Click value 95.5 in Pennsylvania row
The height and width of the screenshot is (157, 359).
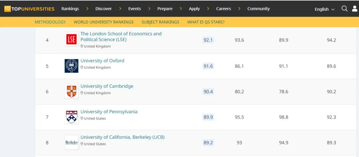click(x=239, y=117)
